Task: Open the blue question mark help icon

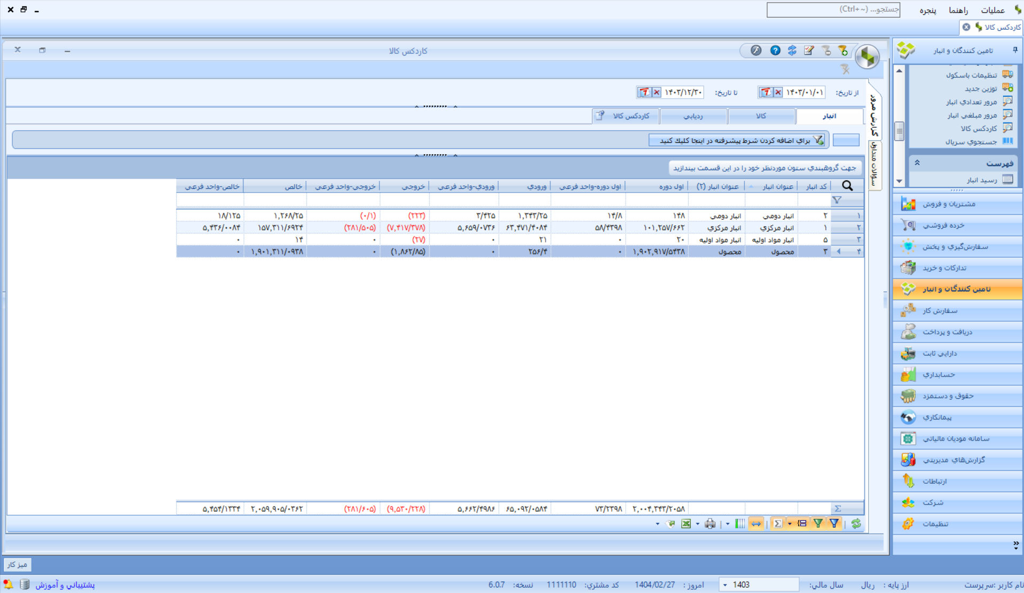Action: pos(775,51)
